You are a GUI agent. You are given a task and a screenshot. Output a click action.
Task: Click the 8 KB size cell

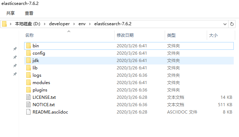(x=227, y=112)
